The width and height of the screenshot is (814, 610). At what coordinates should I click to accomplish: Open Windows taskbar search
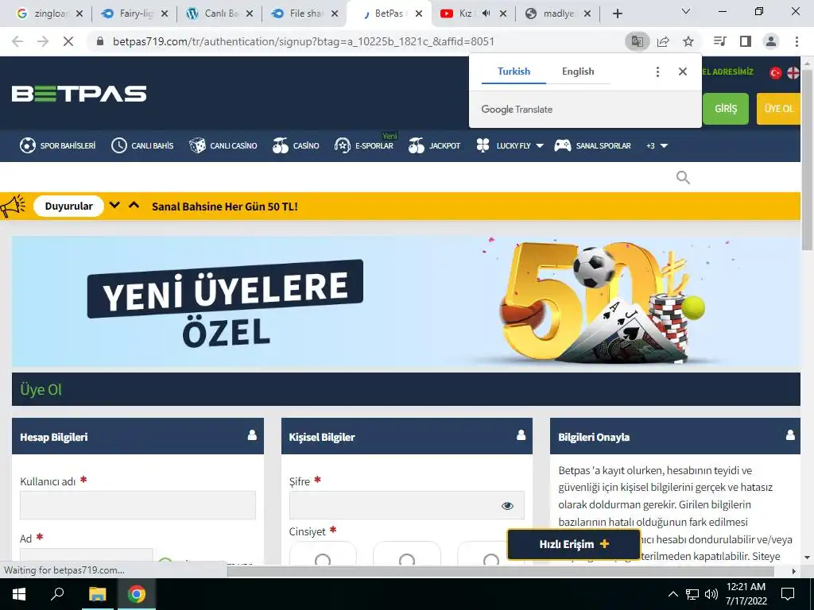pyautogui.click(x=57, y=594)
